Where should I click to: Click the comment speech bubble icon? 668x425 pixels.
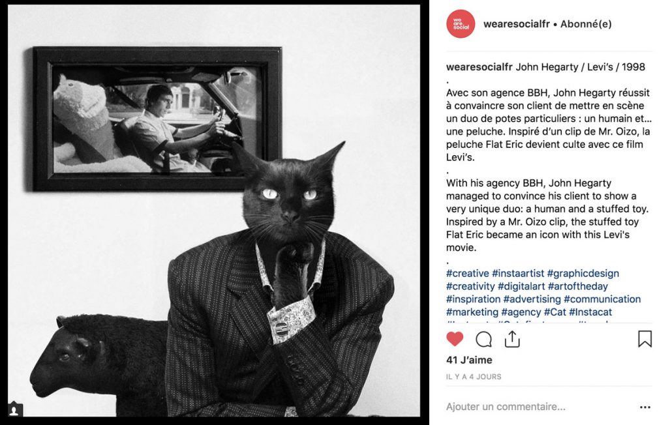483,340
